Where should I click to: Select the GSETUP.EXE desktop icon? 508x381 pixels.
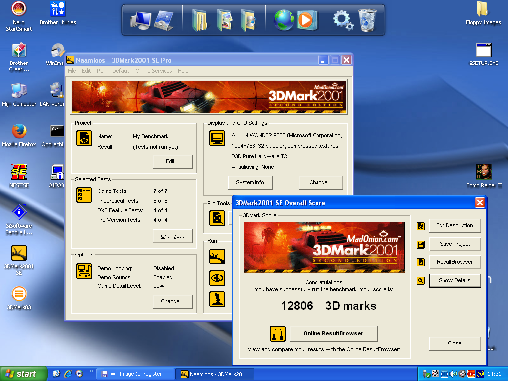(483, 54)
